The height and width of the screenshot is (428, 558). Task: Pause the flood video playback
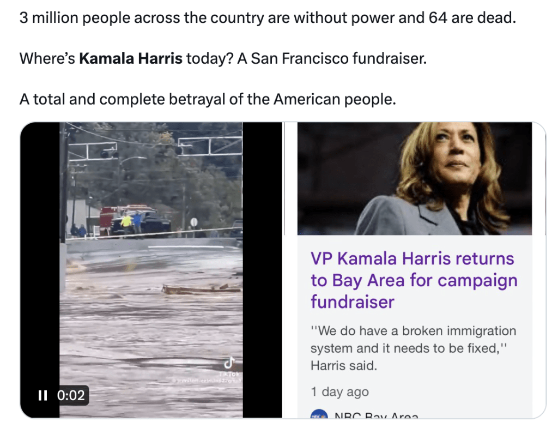tap(43, 395)
